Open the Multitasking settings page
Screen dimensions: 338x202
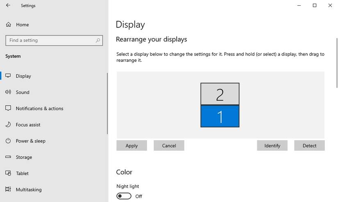(28, 190)
